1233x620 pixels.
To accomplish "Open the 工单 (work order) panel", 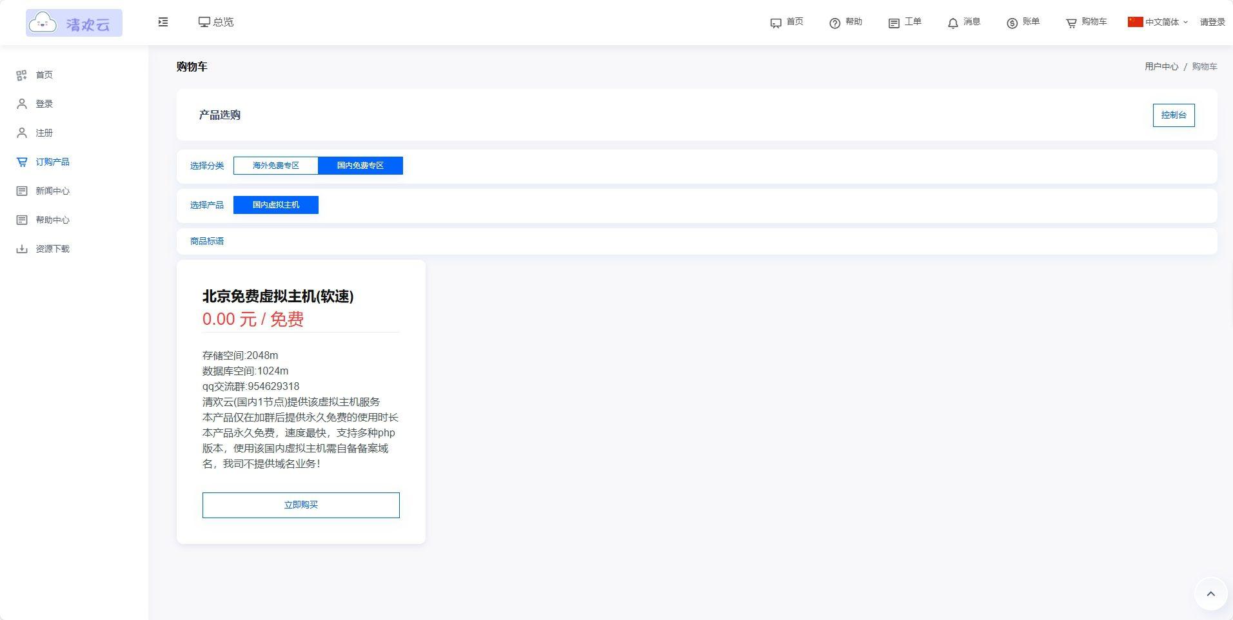I will click(x=905, y=22).
